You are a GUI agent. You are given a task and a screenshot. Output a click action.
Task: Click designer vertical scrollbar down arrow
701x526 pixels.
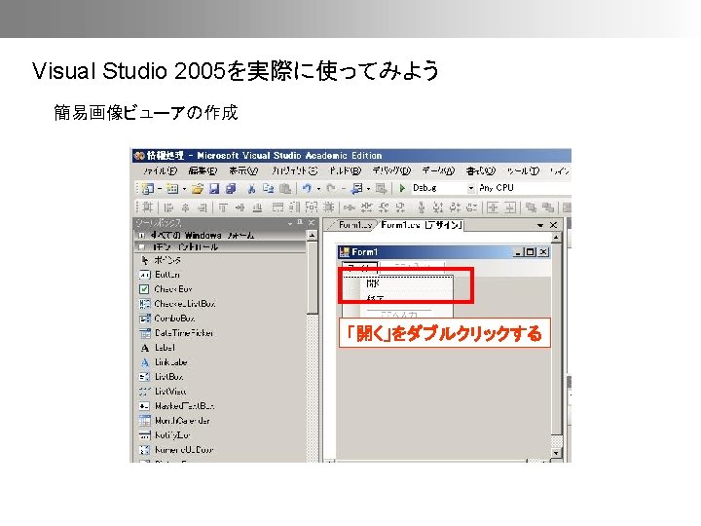coord(556,453)
